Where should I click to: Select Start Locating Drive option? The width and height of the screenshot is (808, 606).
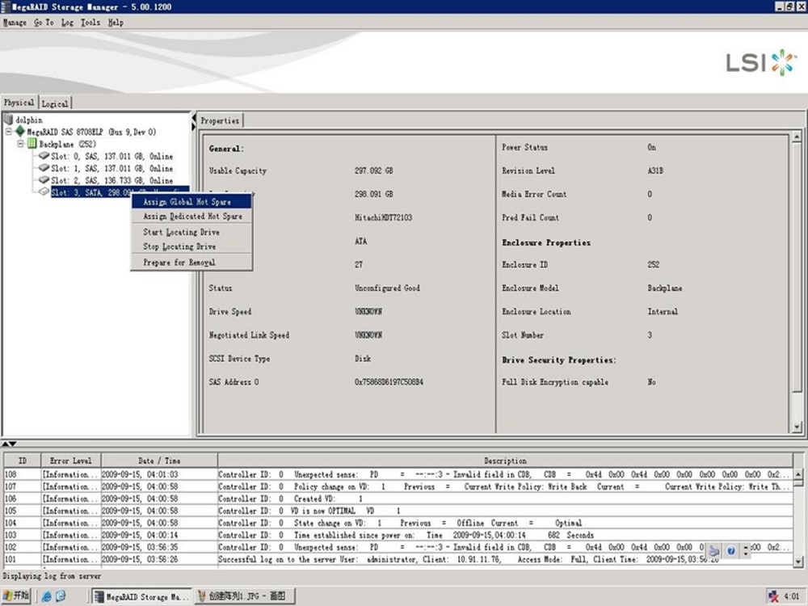(x=181, y=232)
